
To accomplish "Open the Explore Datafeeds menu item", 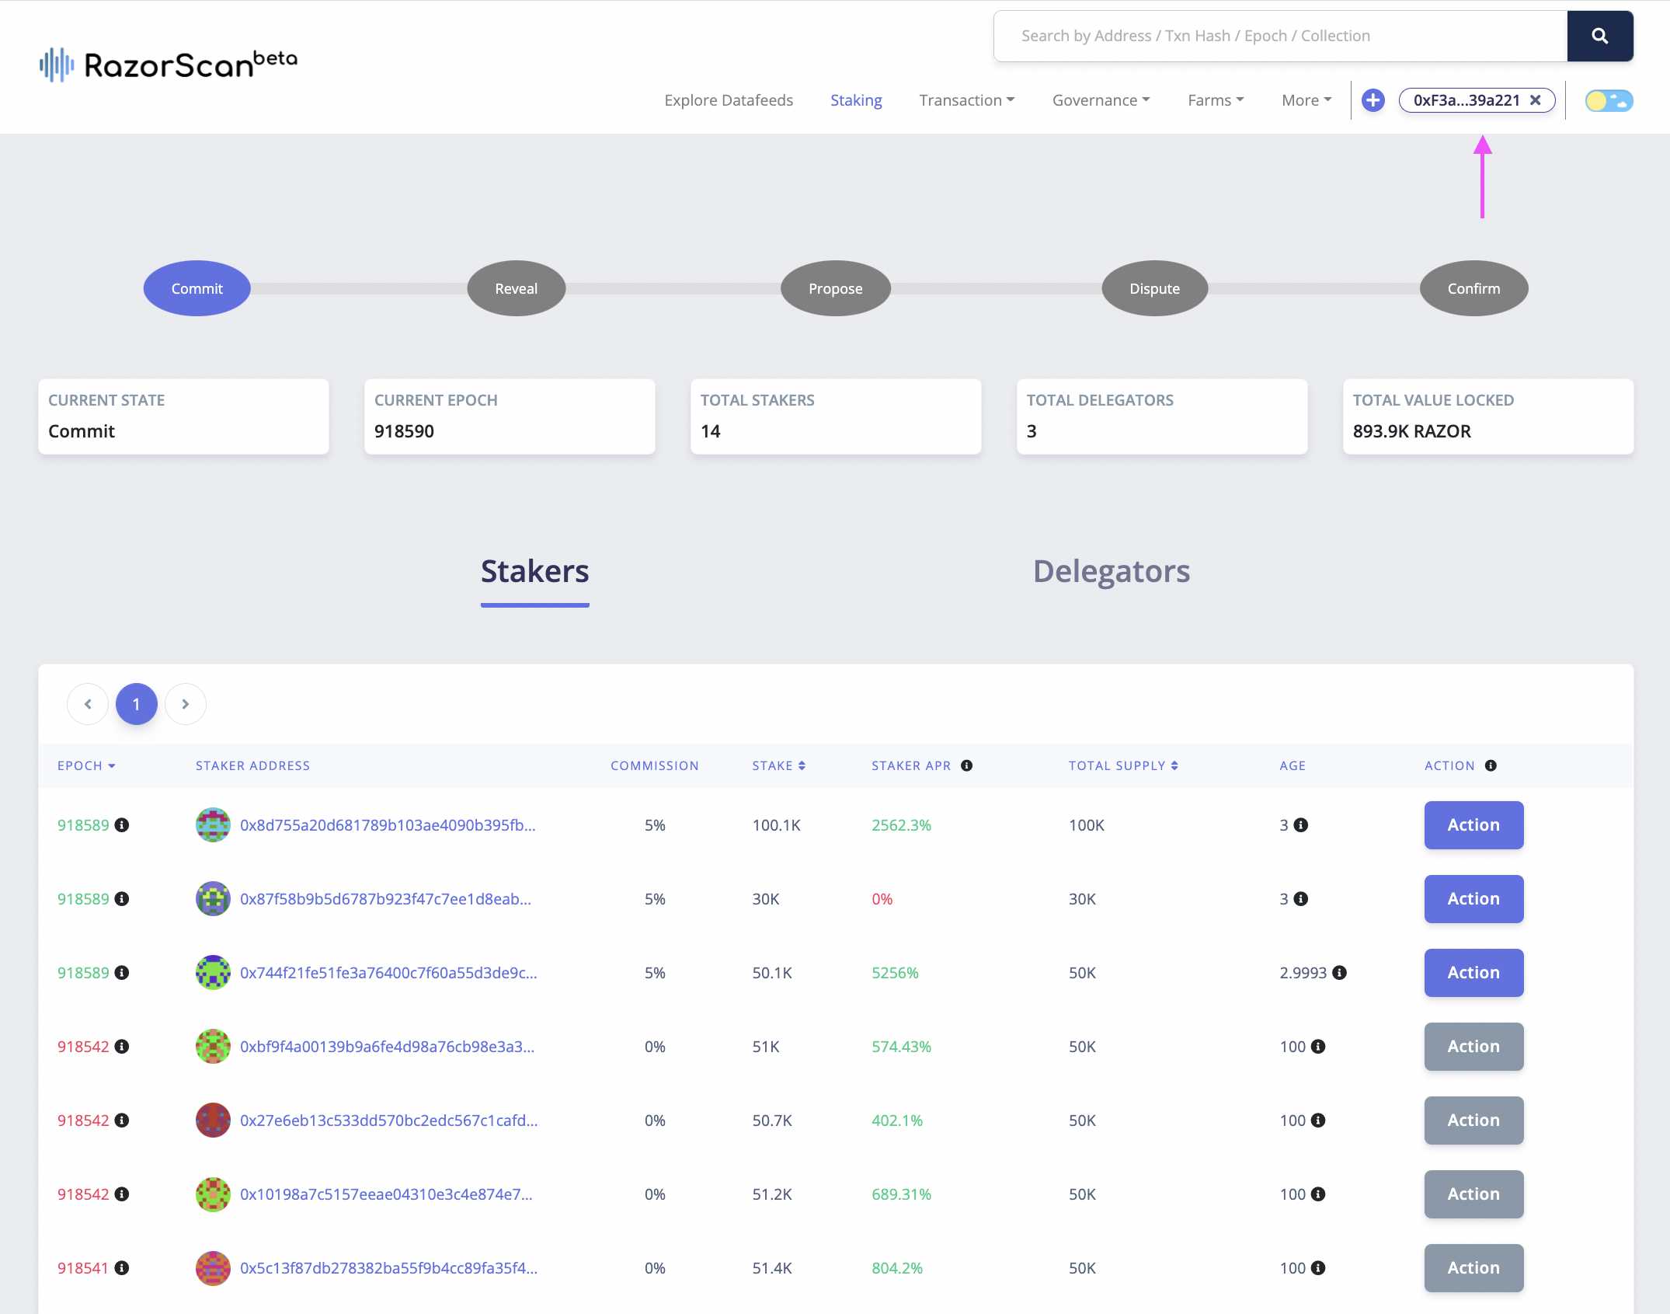I will (x=728, y=100).
